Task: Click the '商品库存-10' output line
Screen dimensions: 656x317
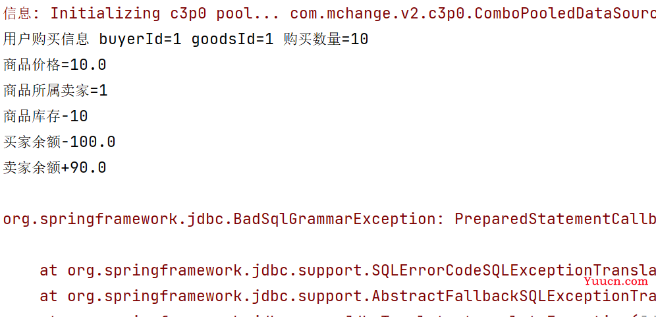Action: [45, 116]
